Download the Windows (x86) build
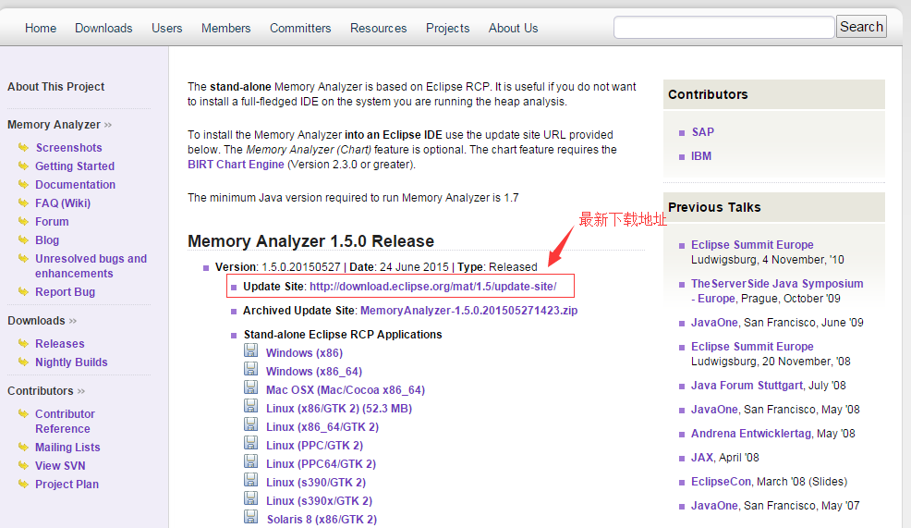Viewport: 911px width, 528px height. (x=305, y=353)
